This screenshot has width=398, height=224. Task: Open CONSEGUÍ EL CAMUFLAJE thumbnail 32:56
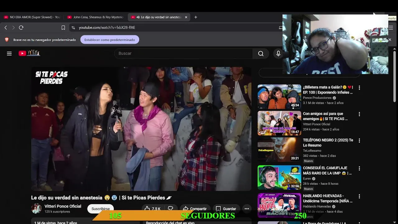(x=279, y=177)
